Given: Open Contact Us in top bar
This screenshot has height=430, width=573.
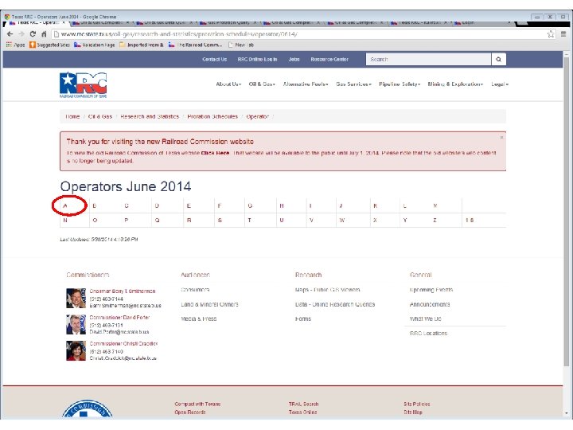Looking at the screenshot, I should pos(215,59).
